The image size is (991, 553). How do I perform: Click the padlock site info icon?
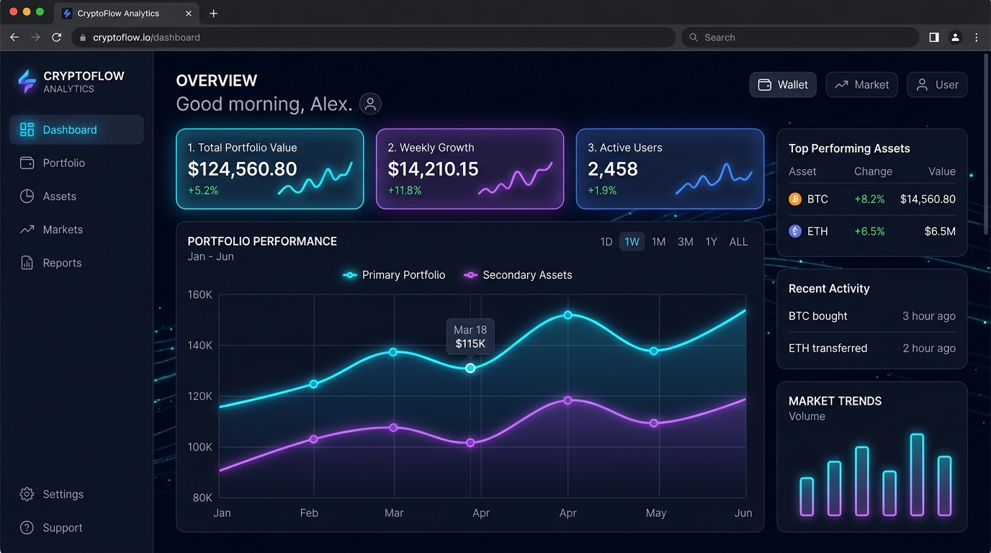[x=83, y=37]
